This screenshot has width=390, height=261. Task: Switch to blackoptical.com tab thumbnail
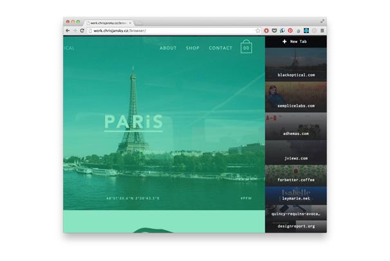tap(295, 65)
